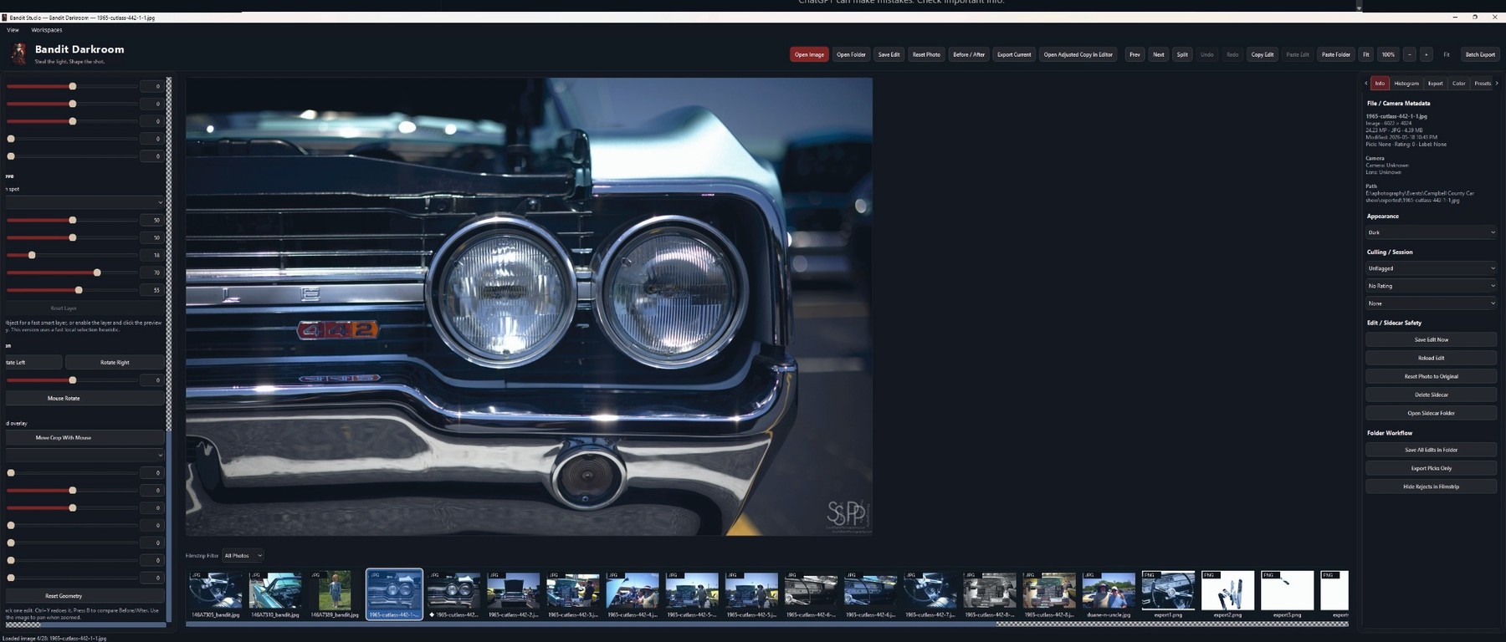Select thumbnail export1.png
The image size is (1506, 642).
point(1168,594)
